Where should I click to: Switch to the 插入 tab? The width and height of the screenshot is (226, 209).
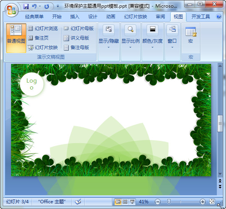point(75,17)
